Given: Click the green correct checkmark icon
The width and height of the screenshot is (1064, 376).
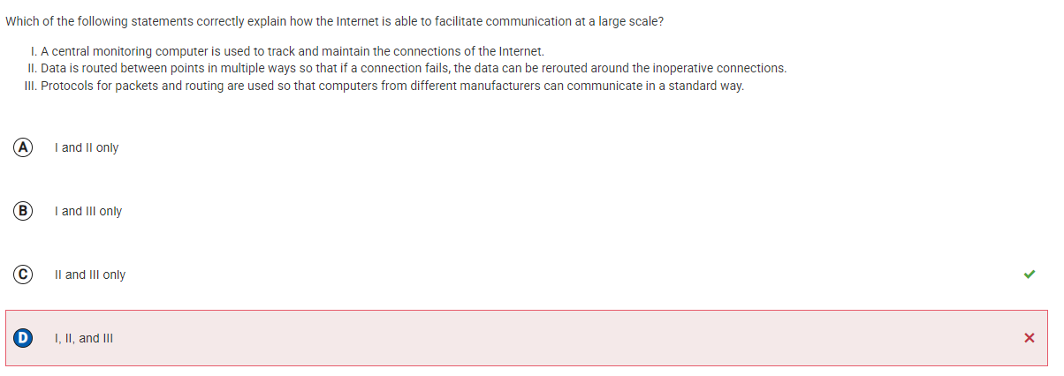Looking at the screenshot, I should pos(1029,274).
